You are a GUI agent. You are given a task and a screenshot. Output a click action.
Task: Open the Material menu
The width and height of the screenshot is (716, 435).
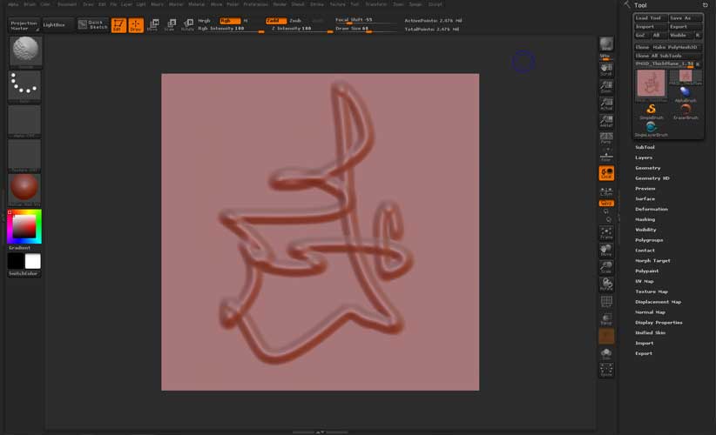pyautogui.click(x=197, y=4)
